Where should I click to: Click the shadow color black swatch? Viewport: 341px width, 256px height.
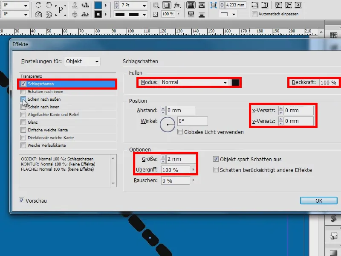click(235, 82)
